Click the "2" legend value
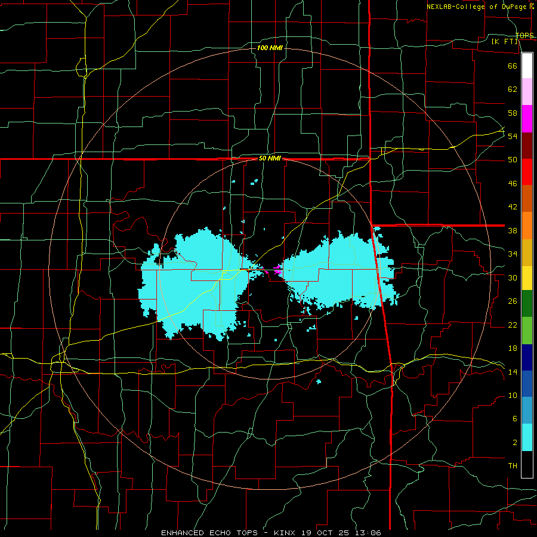537x537 pixels. (x=515, y=443)
